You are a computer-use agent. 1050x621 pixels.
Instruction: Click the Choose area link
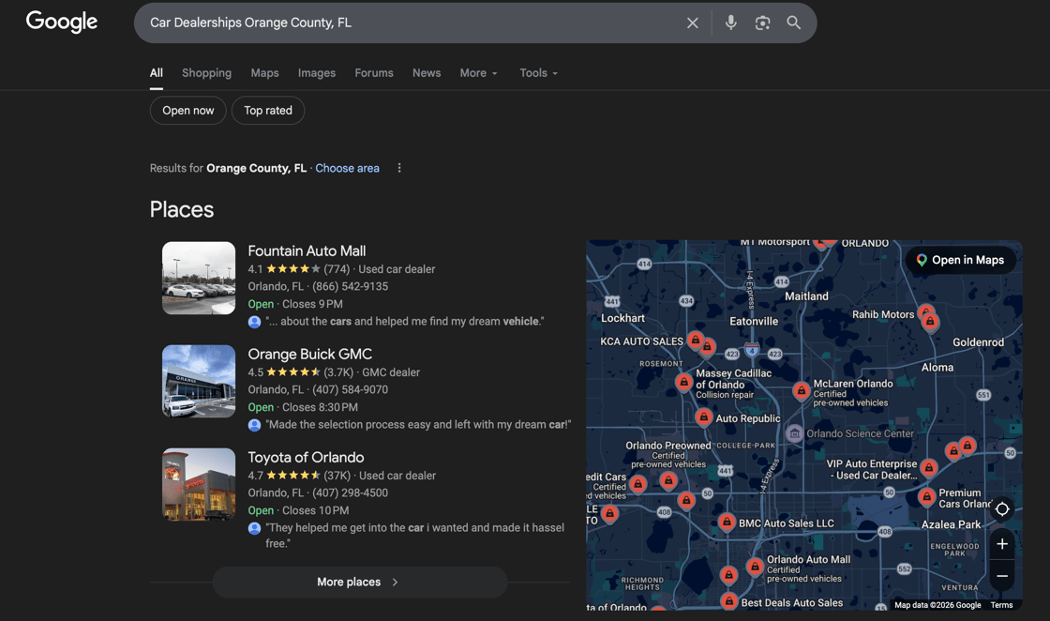pos(347,168)
